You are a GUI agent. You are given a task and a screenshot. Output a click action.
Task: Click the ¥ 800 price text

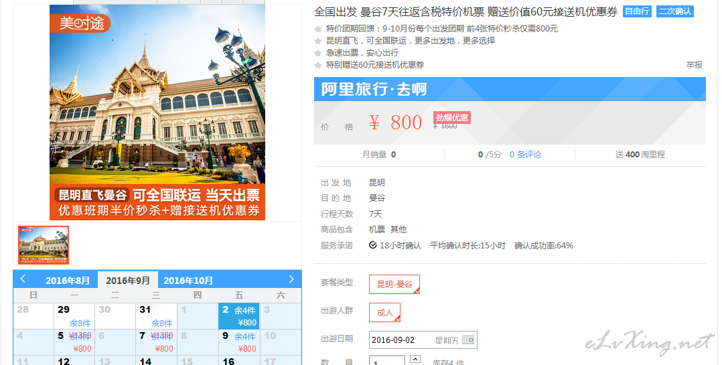coord(395,123)
